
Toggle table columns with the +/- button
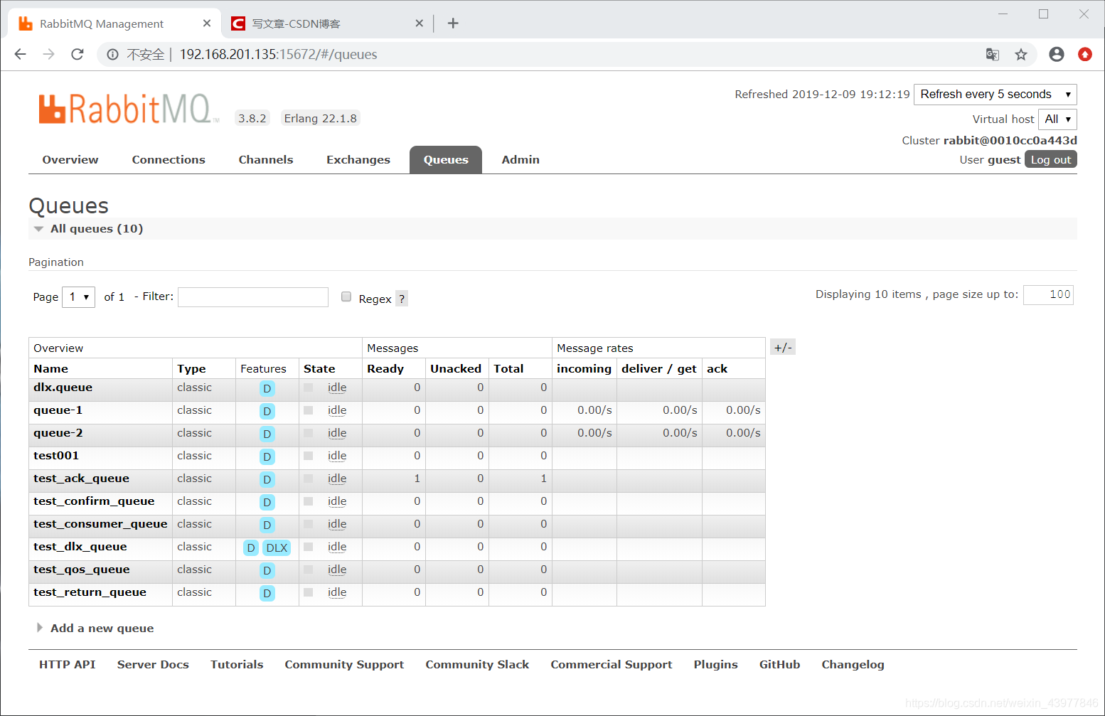pos(783,348)
